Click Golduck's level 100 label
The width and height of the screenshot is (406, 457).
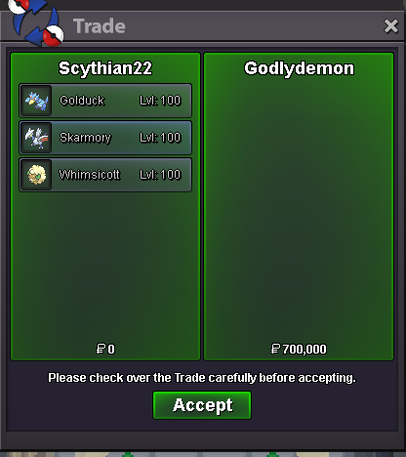pyautogui.click(x=160, y=101)
